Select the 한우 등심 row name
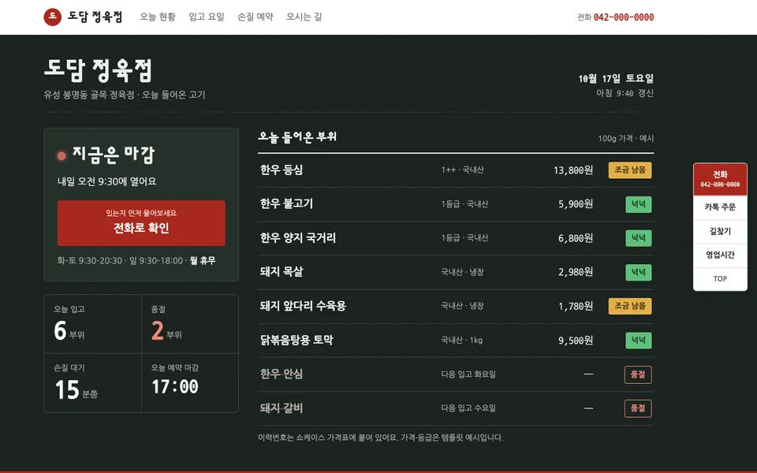Image resolution: width=757 pixels, height=473 pixels. tap(282, 170)
